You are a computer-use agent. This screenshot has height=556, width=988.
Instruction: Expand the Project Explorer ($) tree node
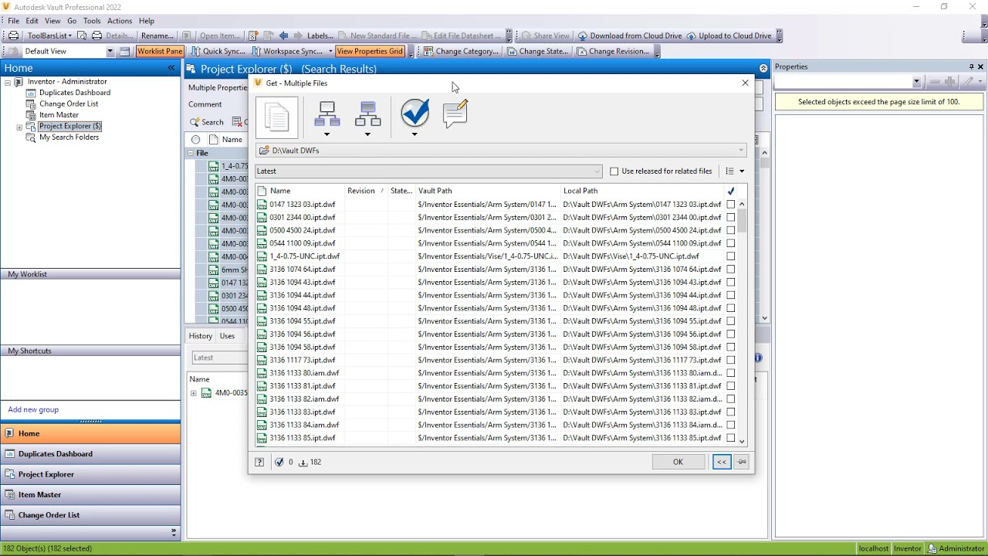pos(19,127)
